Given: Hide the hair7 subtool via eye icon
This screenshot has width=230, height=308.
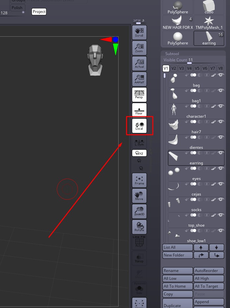Looking at the screenshot, I should (221, 122).
